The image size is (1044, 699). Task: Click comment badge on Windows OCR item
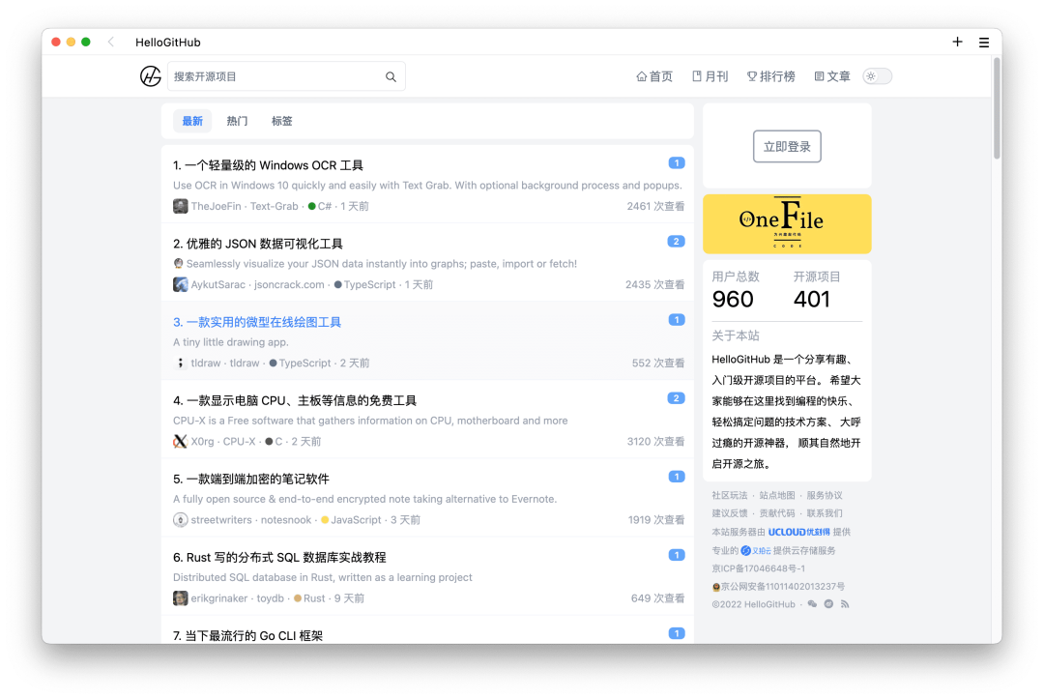tap(677, 163)
